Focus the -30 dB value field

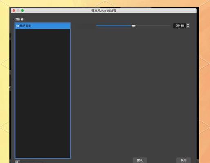[x=179, y=26]
